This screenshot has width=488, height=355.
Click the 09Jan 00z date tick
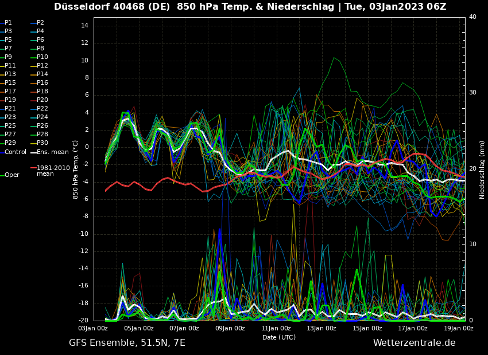click(230, 329)
